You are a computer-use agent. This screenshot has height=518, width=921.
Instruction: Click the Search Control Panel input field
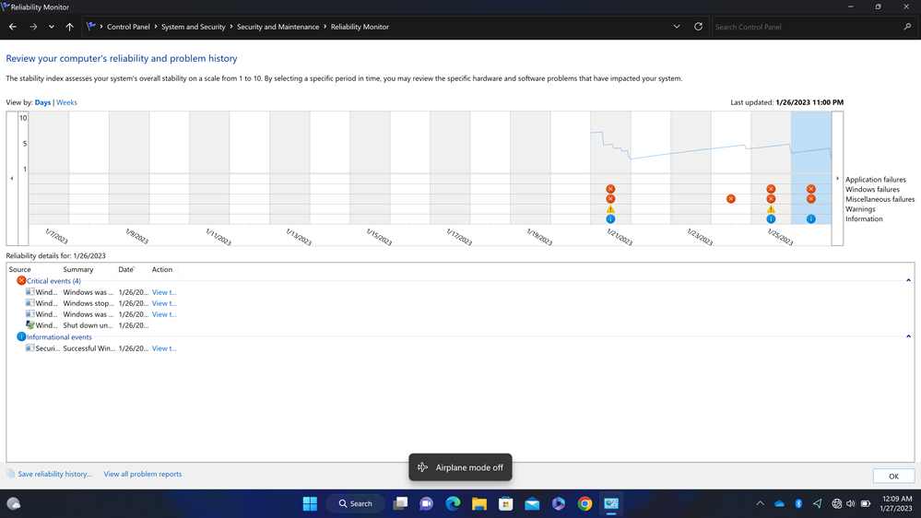pos(807,27)
